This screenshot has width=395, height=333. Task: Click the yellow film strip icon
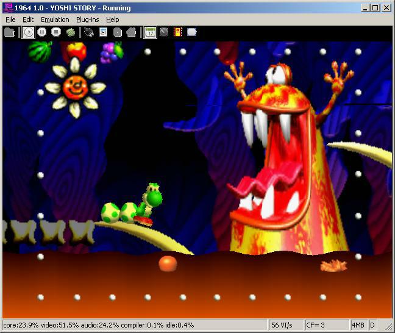coord(178,32)
